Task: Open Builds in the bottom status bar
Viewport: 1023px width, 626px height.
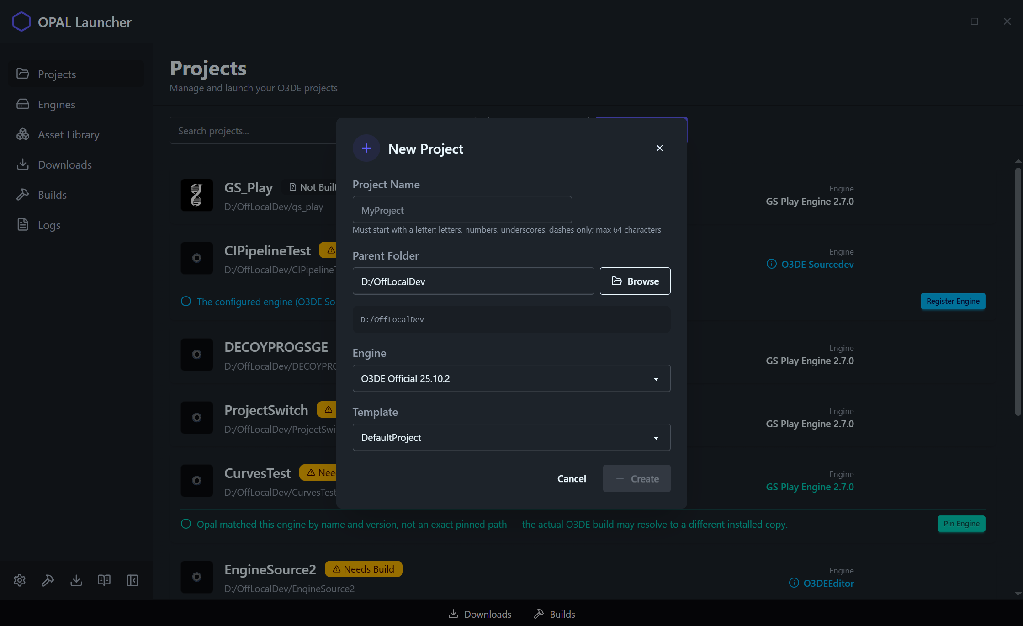Action: (554, 614)
